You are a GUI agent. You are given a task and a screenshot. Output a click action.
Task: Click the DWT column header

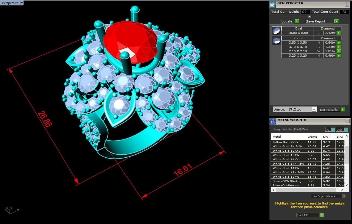[x=328, y=137]
